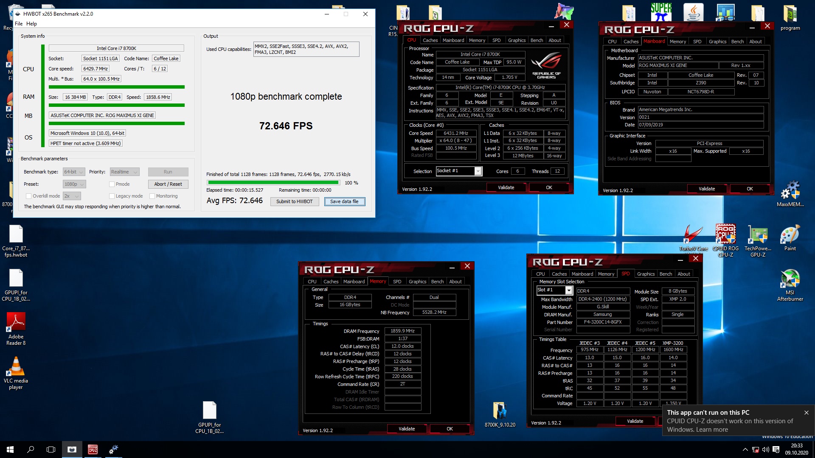Switch to Caches tab in CPU tab window
815x458 pixels.
(430, 40)
